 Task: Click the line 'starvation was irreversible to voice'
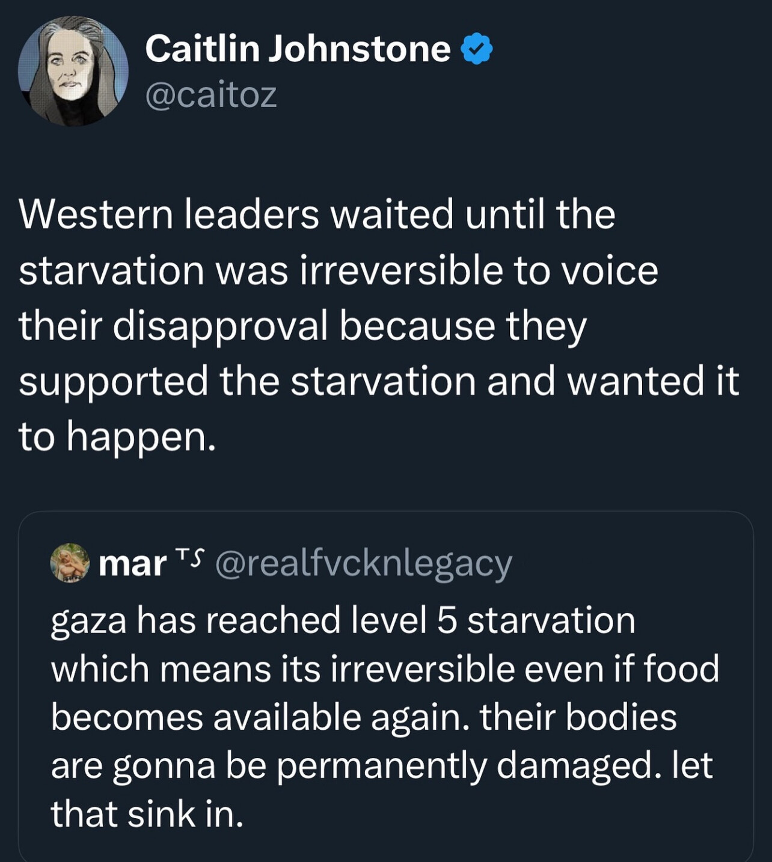(x=339, y=270)
